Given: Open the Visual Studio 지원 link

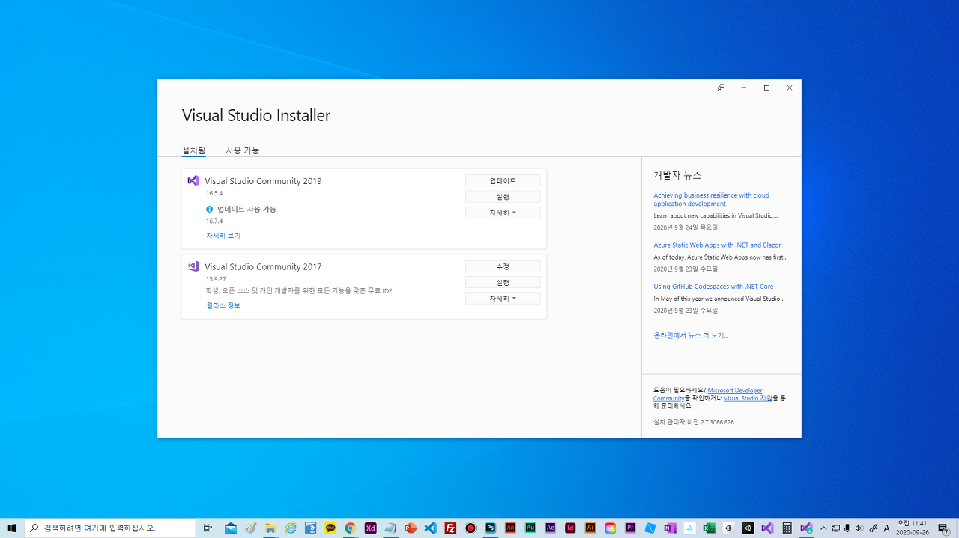Looking at the screenshot, I should point(748,398).
